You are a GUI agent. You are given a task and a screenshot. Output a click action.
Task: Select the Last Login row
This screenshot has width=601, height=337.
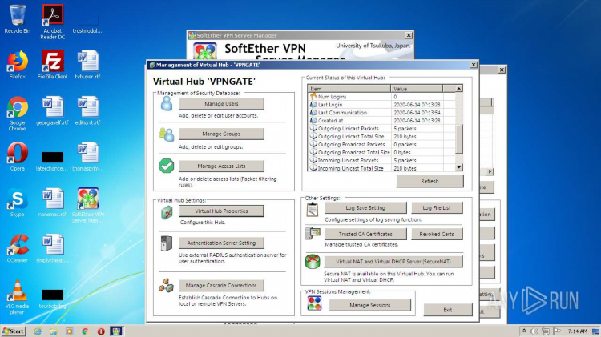tap(381, 105)
